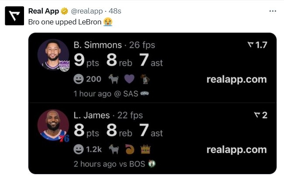Click the 48s timestamp

(115, 11)
